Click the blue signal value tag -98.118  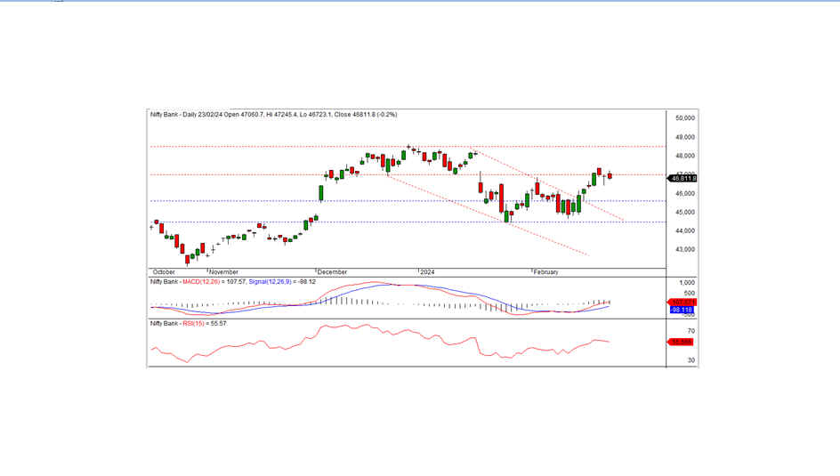tap(682, 310)
